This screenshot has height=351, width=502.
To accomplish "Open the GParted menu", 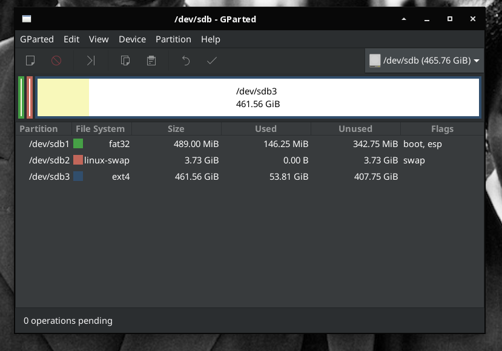I will (37, 39).
